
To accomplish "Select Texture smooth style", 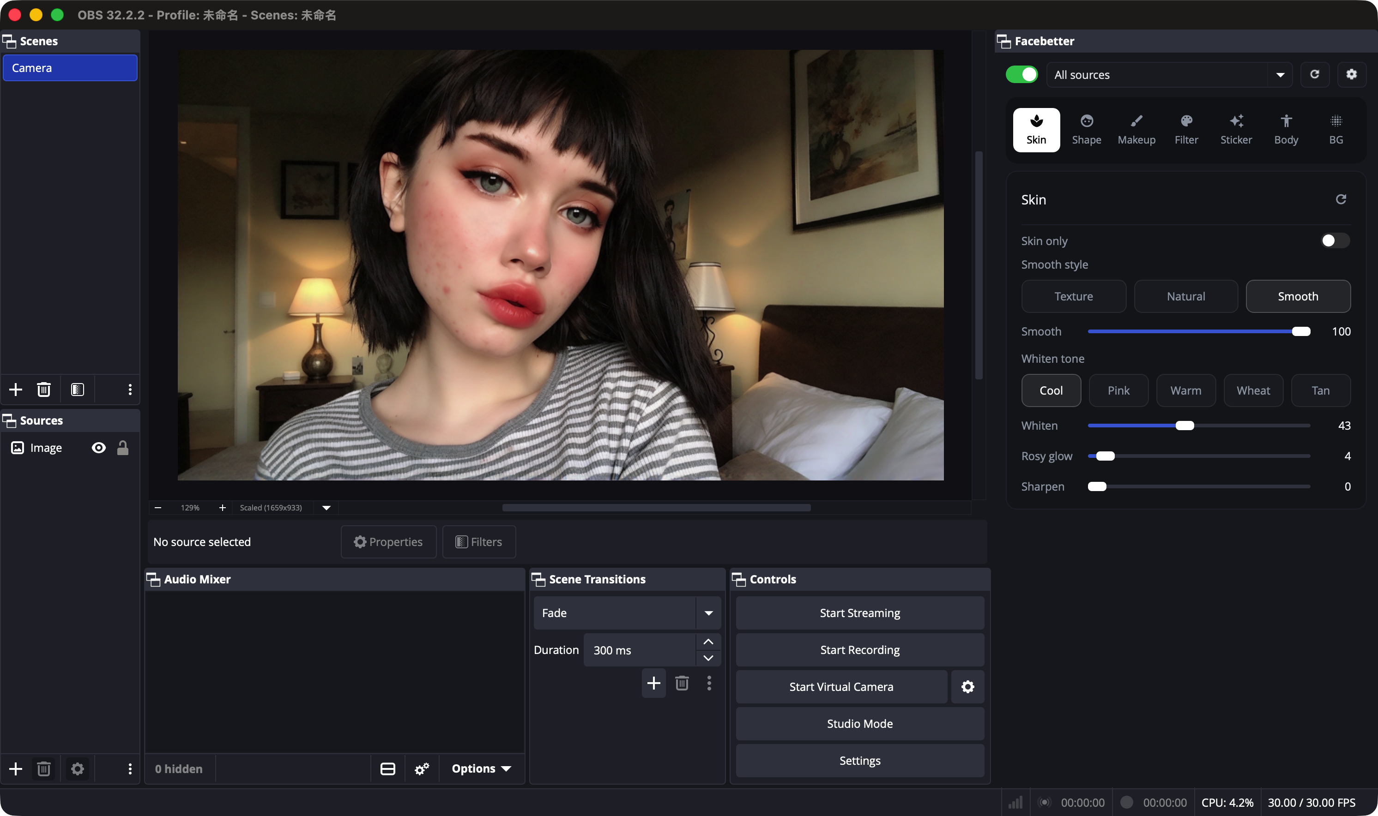I will point(1073,296).
